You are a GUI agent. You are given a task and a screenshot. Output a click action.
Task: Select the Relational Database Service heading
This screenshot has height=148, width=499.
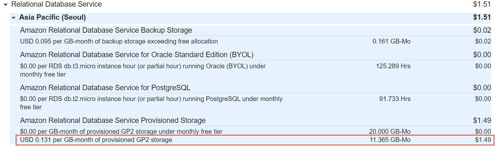coord(56,4)
